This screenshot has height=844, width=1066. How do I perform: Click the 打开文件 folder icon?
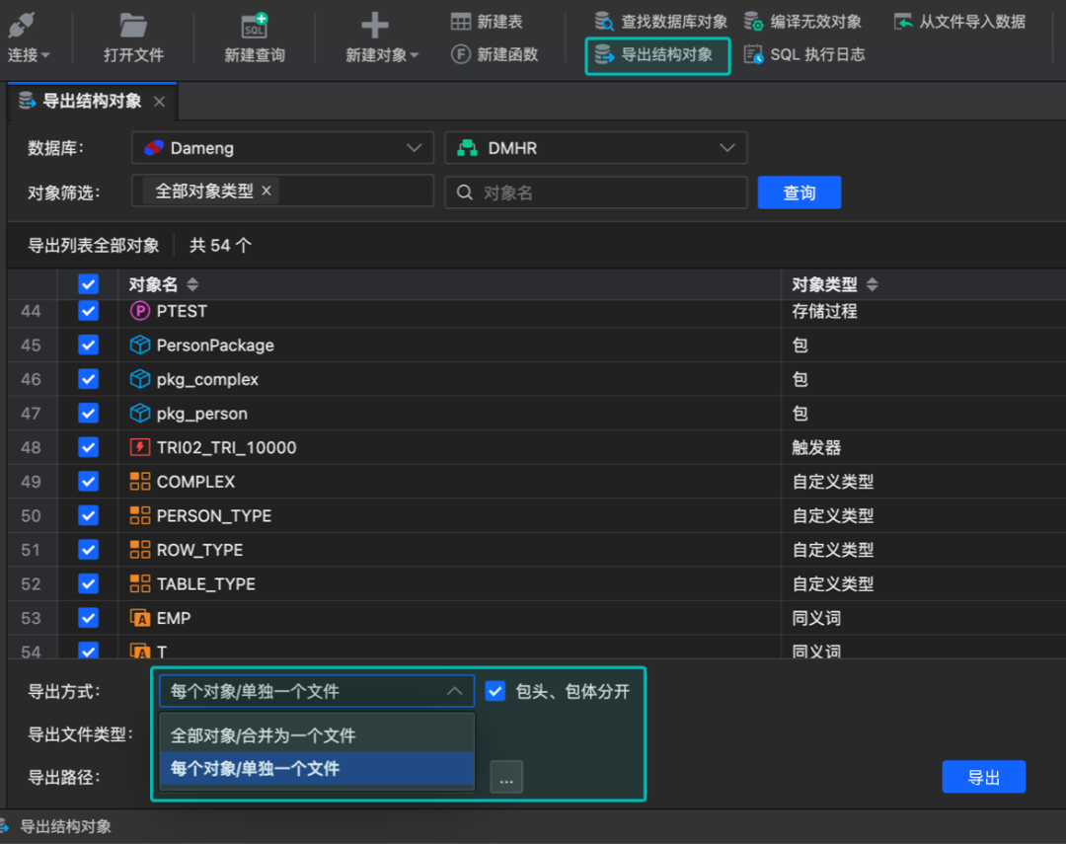point(133,26)
